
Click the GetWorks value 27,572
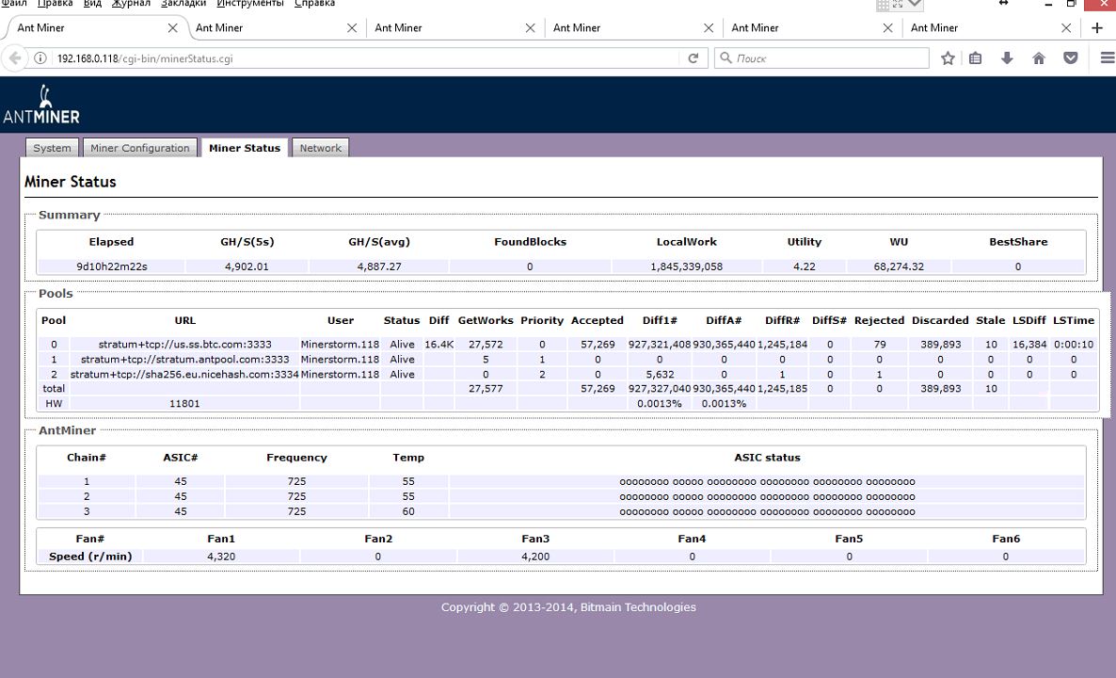click(x=486, y=344)
